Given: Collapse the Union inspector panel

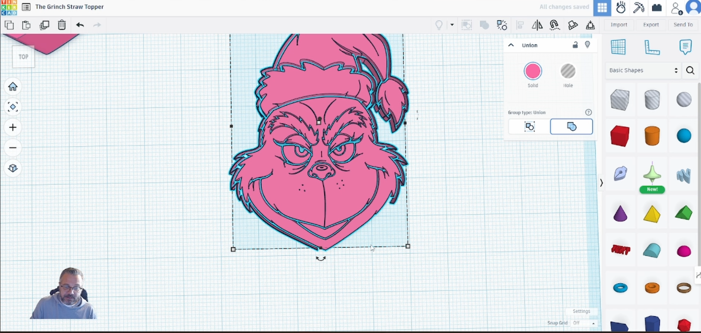Looking at the screenshot, I should pyautogui.click(x=511, y=45).
